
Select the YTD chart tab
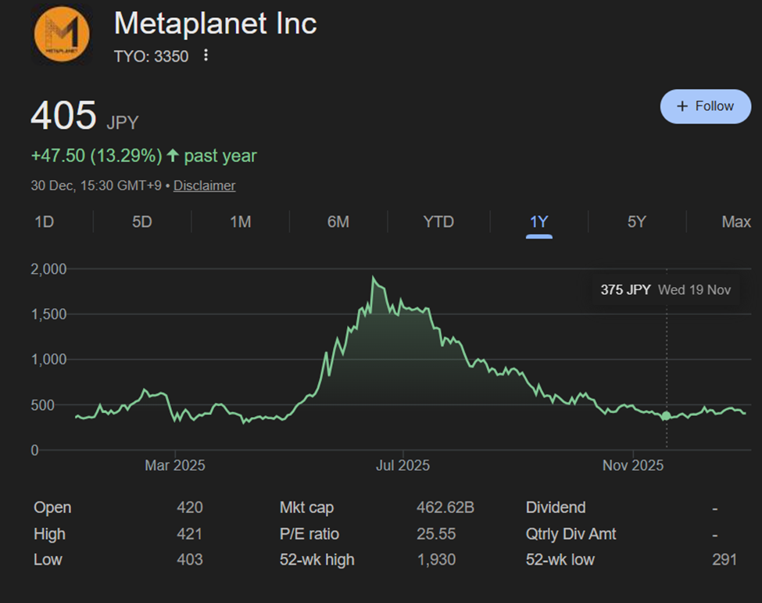(438, 222)
